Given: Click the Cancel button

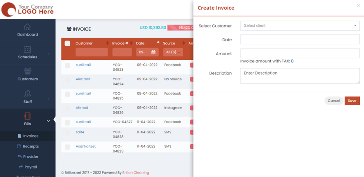Looking at the screenshot, I should click(333, 100).
